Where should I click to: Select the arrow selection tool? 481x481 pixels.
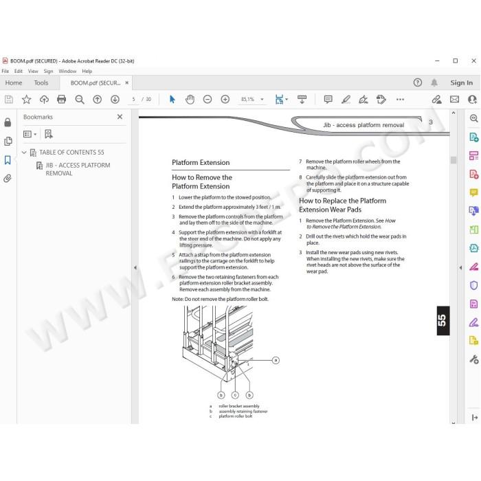click(x=172, y=100)
